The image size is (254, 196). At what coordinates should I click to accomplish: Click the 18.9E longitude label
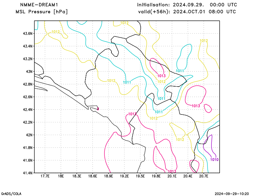tap(108, 176)
